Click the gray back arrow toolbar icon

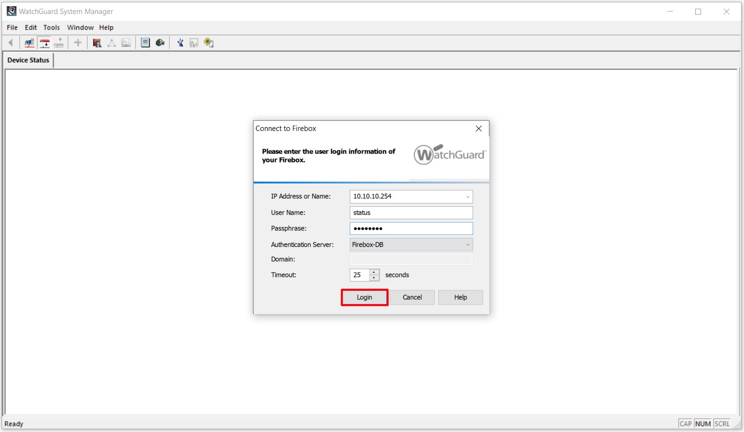coord(11,43)
